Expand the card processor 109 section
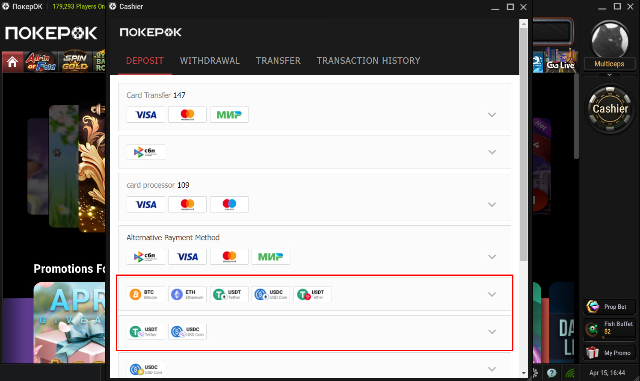The image size is (640, 381). [492, 205]
